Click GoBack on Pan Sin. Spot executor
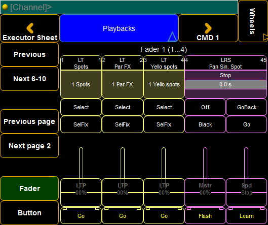Screen dimensions: 268x225 point(246,107)
